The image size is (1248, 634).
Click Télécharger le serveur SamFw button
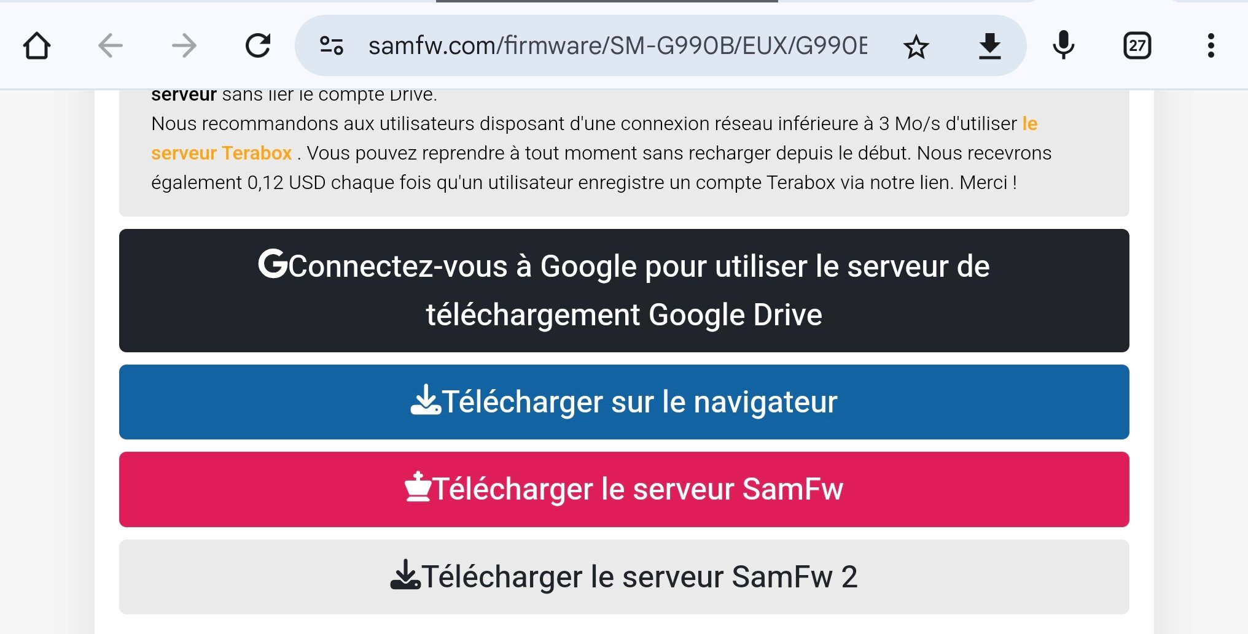coord(624,489)
